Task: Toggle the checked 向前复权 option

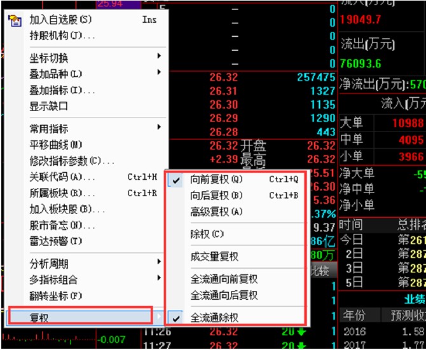Action: (x=216, y=179)
